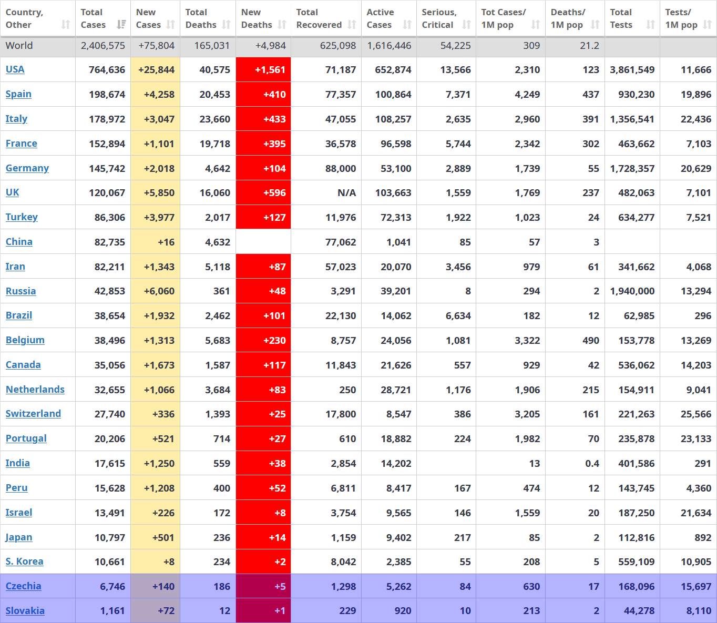This screenshot has width=717, height=623.
Task: Click the World row label cell
Action: [x=38, y=46]
